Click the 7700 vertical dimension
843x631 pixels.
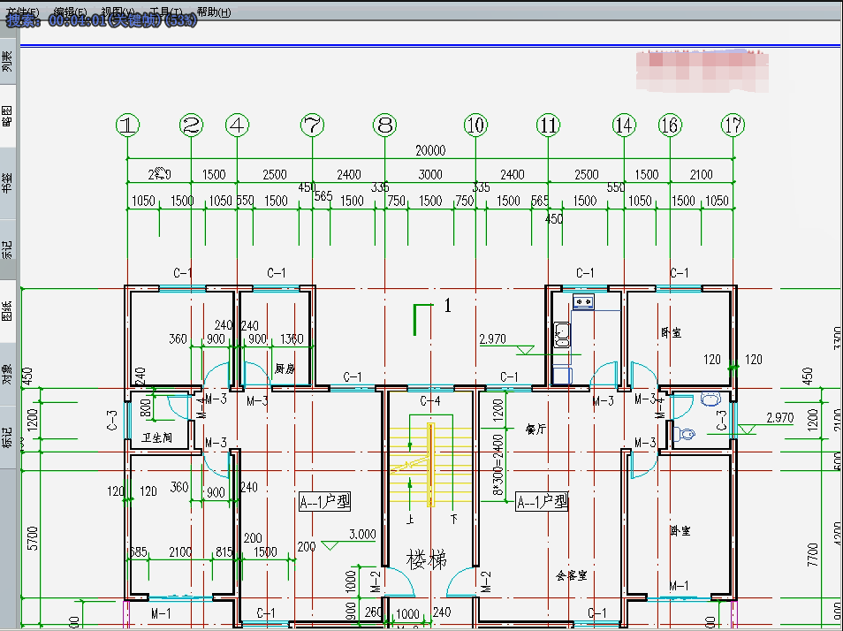[x=812, y=555]
